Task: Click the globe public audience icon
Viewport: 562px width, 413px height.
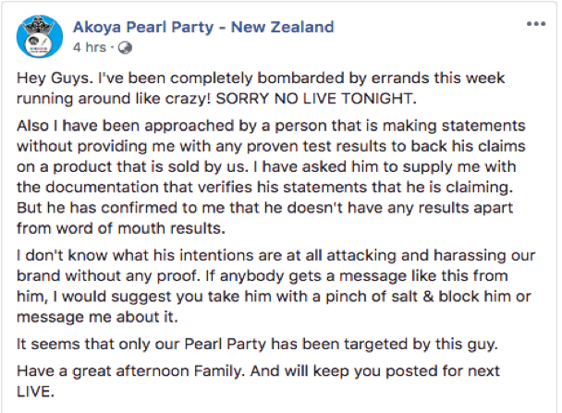Action: point(125,48)
